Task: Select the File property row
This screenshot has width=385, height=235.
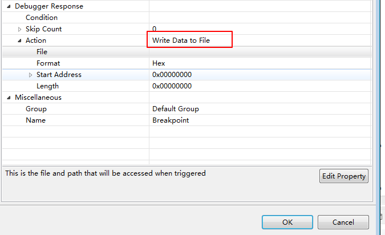Action: (42, 52)
